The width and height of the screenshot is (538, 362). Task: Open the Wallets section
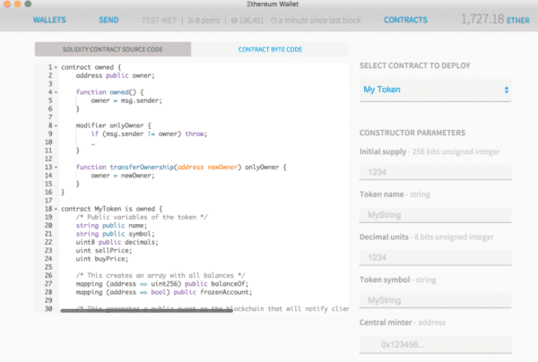[x=50, y=19]
